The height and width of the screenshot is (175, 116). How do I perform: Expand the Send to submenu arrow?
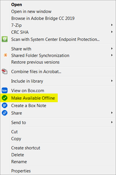coord(112,122)
